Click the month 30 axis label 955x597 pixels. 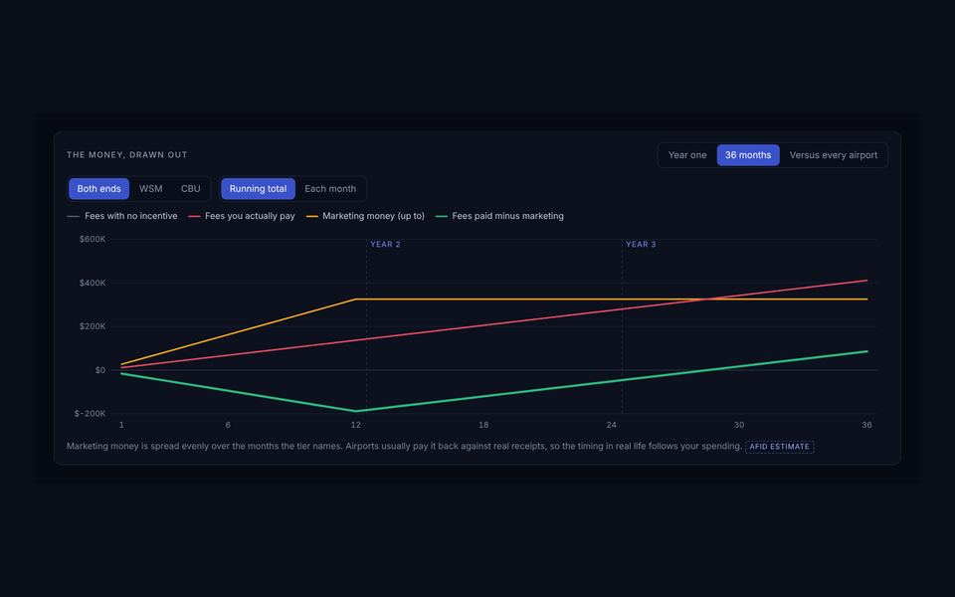[x=739, y=425]
